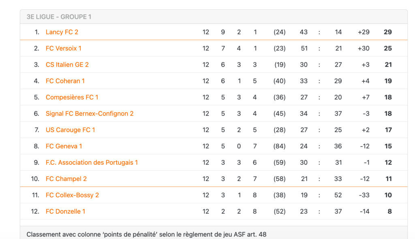This screenshot has width=415, height=239.
Task: Click Lancy FC 2's 29 points total
Action: click(x=387, y=32)
